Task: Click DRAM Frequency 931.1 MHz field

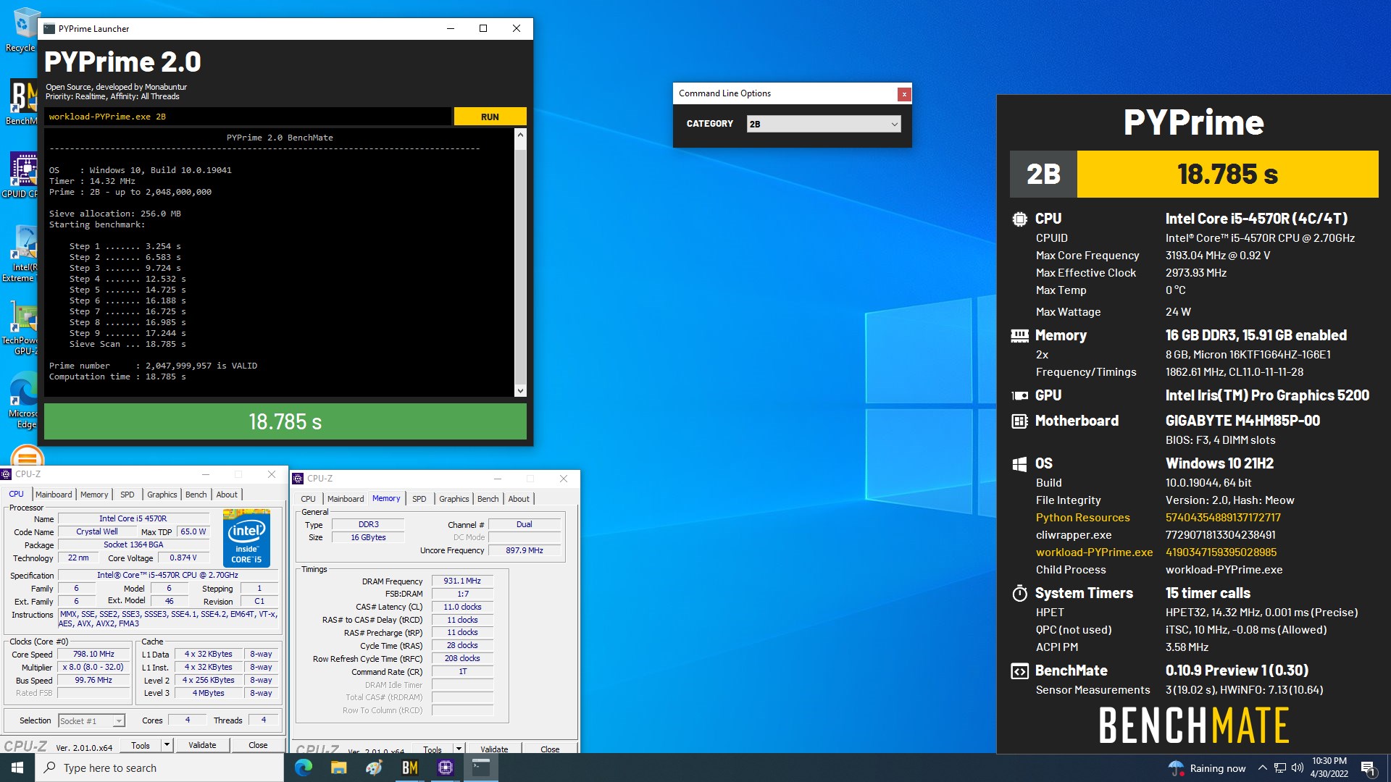Action: [462, 581]
